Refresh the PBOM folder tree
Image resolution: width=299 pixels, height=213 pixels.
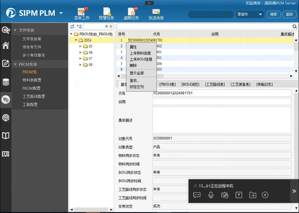[72, 26]
